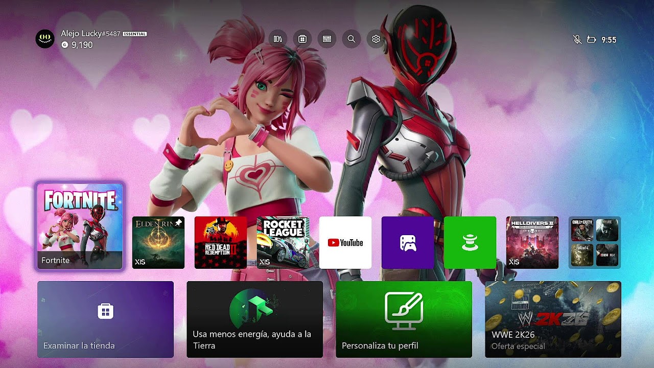654x368 pixels.
Task: Launch the Fortnite tile
Action: pos(80,226)
